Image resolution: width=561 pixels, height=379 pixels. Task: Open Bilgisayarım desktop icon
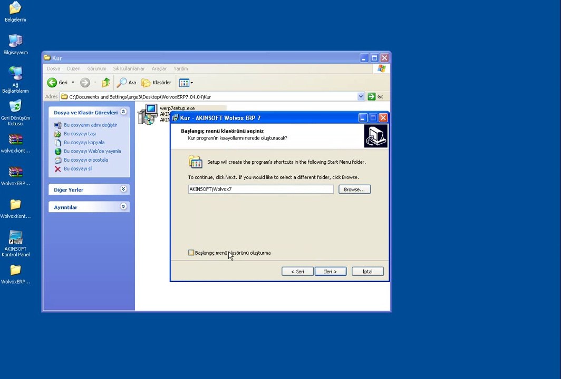point(15,45)
